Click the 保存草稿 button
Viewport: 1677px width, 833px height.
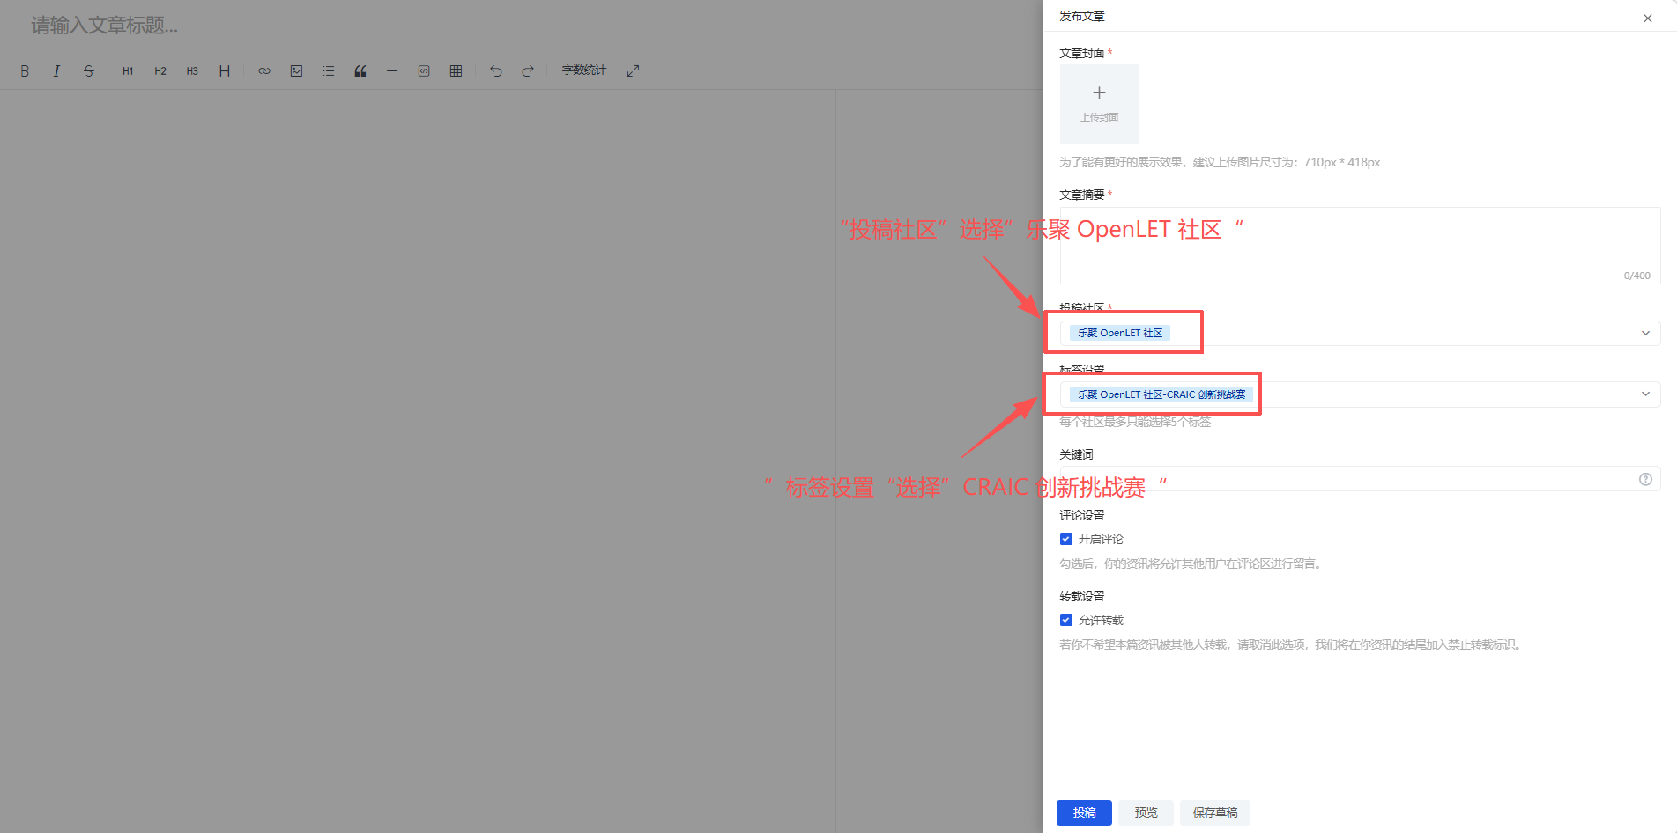pyautogui.click(x=1214, y=813)
